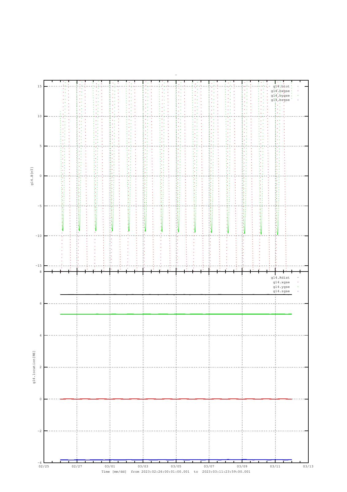Image resolution: width=347 pixels, height=492 pixels.
Task: Click the 0 tick on the g14.B axis
Action: (40, 176)
